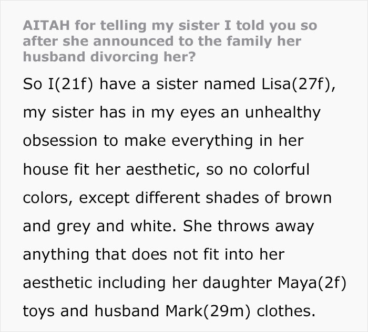The image size is (368, 332).
Task: Click the word "colors," starting a line
Action: [47, 198]
